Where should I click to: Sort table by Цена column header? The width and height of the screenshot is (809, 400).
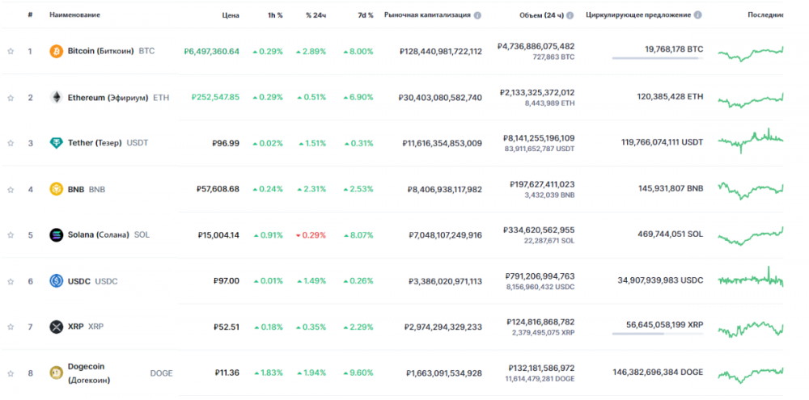pyautogui.click(x=231, y=15)
